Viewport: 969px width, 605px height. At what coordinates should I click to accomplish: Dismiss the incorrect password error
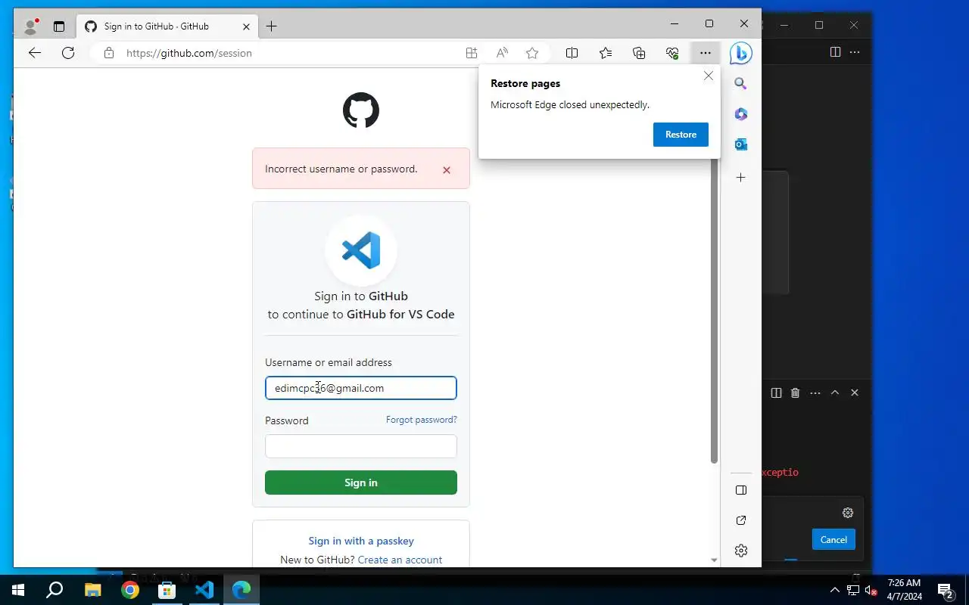pyautogui.click(x=447, y=170)
